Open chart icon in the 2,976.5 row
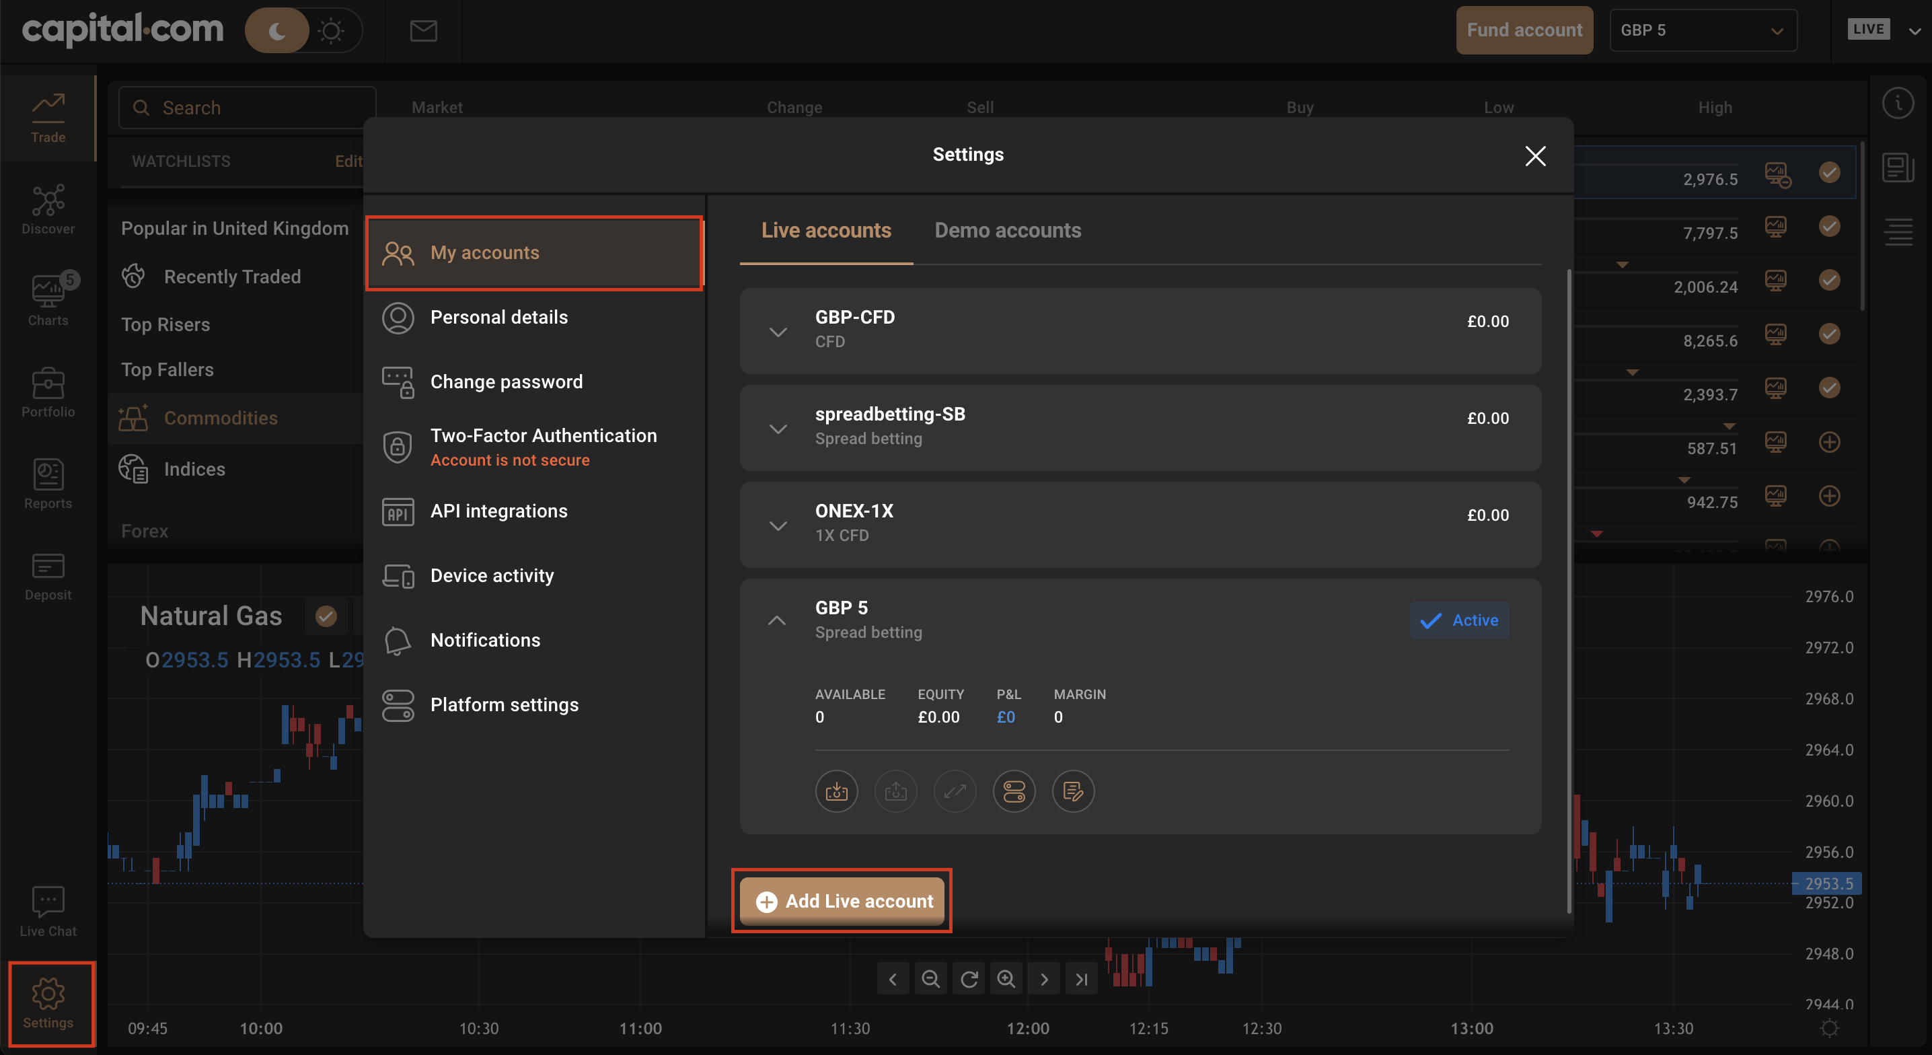1932x1055 pixels. coord(1777,174)
